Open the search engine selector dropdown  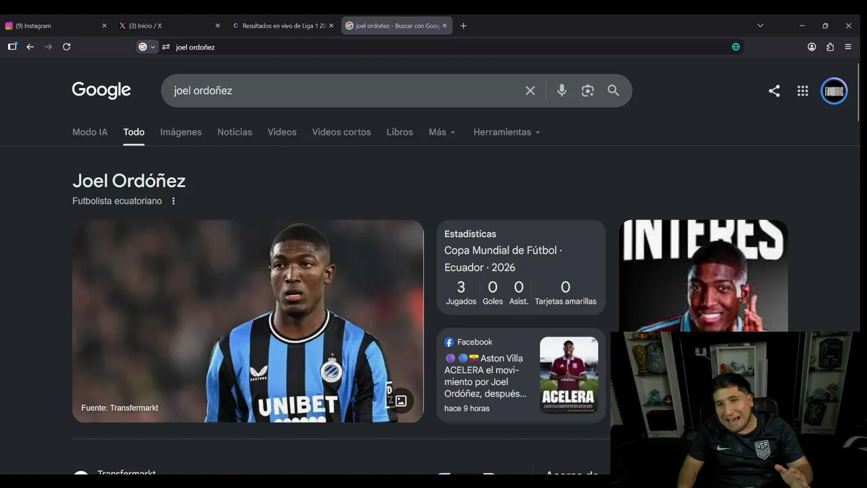click(x=147, y=47)
